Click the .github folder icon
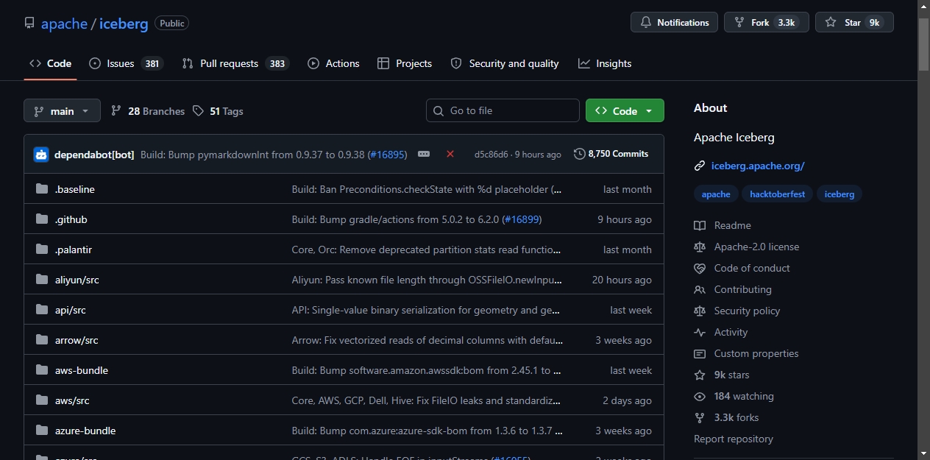Image resolution: width=930 pixels, height=460 pixels. [42, 219]
